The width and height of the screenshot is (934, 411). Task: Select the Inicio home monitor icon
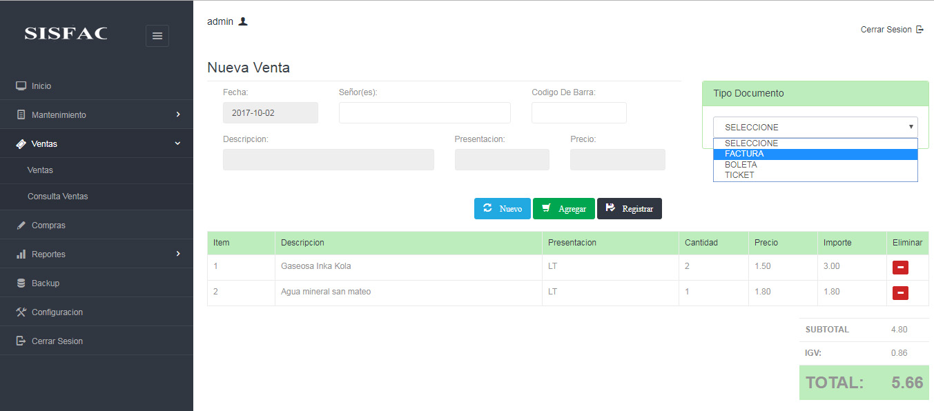pos(21,85)
